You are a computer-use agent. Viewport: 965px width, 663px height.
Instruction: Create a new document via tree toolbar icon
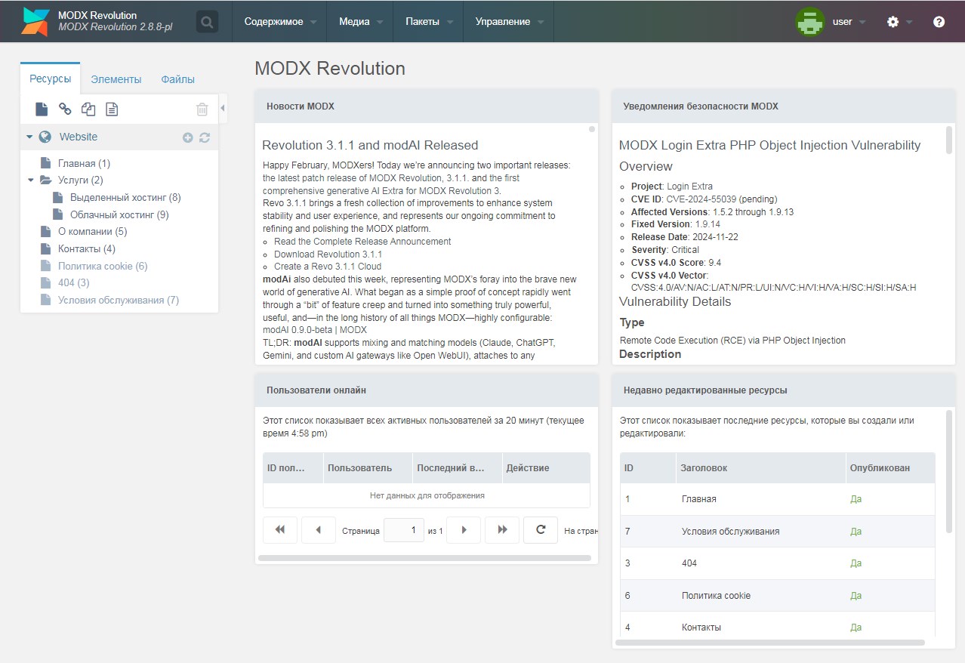pos(42,109)
